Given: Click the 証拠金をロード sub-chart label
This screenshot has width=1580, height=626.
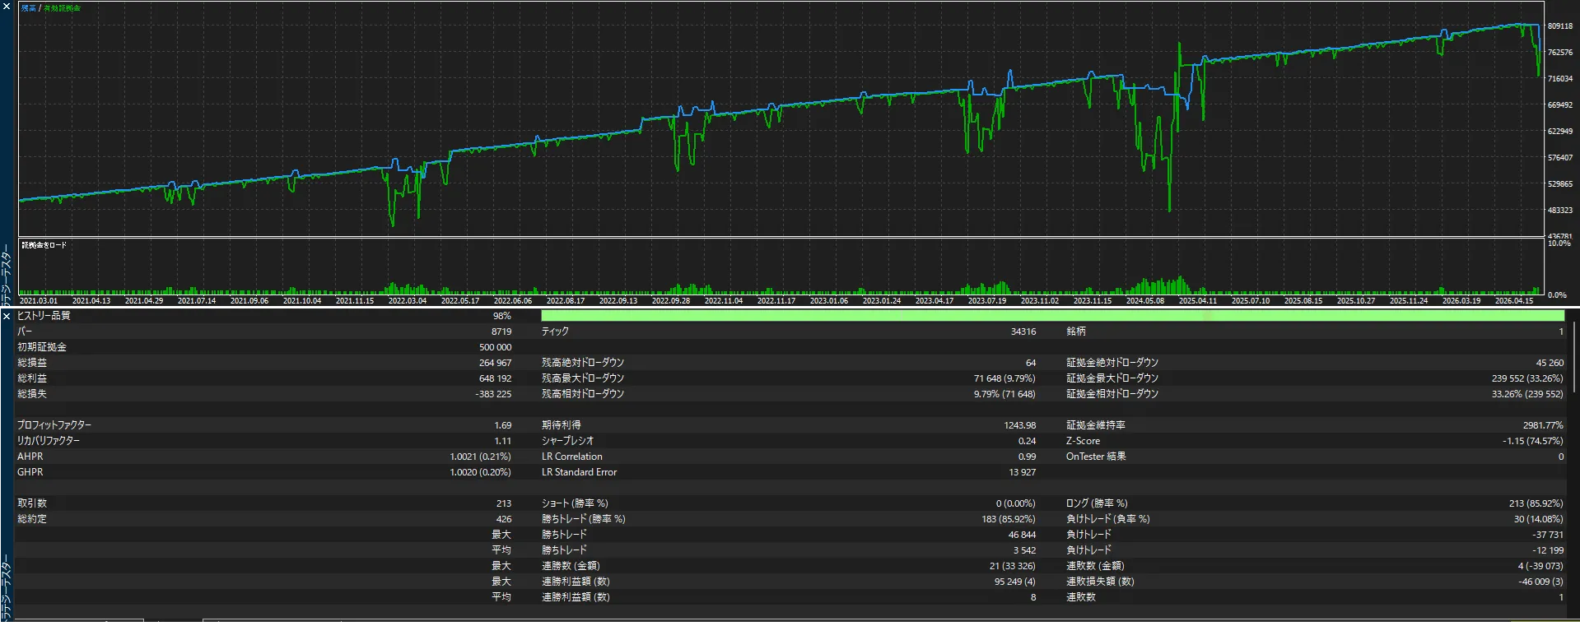Looking at the screenshot, I should [x=44, y=245].
